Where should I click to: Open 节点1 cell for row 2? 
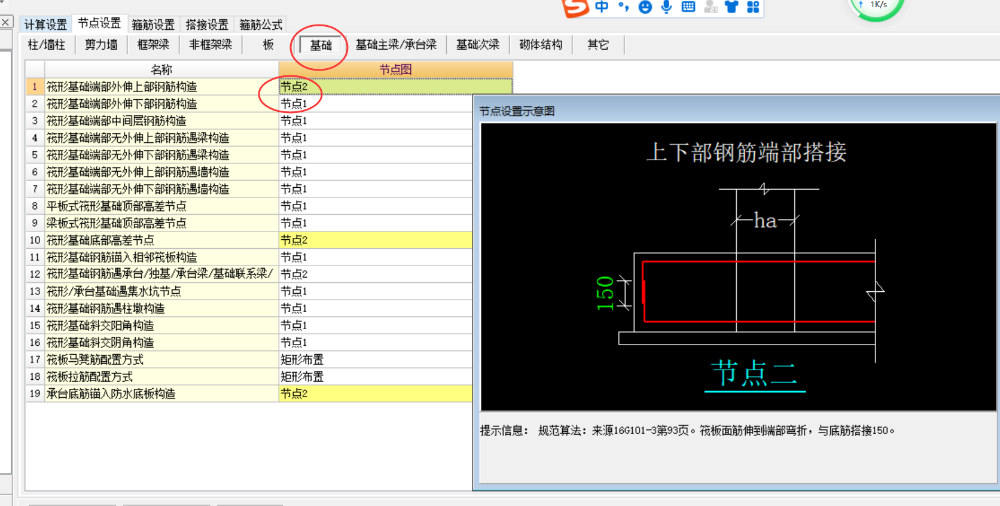(x=376, y=103)
